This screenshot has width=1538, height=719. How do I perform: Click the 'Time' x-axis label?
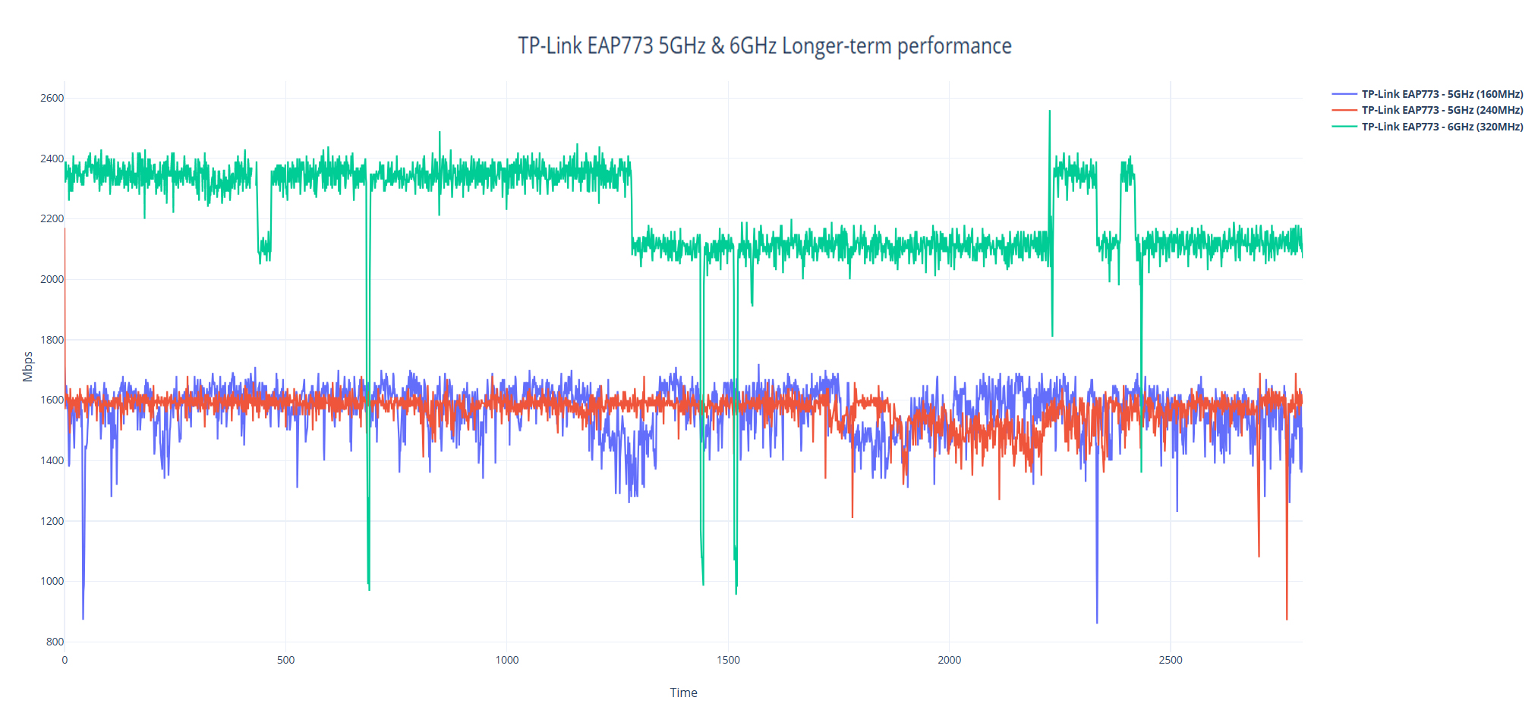(x=683, y=692)
